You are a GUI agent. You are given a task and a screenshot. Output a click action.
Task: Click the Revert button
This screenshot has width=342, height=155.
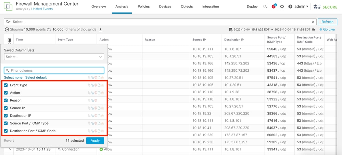pyautogui.click(x=9, y=141)
